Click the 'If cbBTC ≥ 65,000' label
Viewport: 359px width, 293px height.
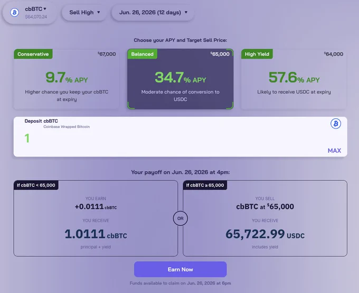205,185
